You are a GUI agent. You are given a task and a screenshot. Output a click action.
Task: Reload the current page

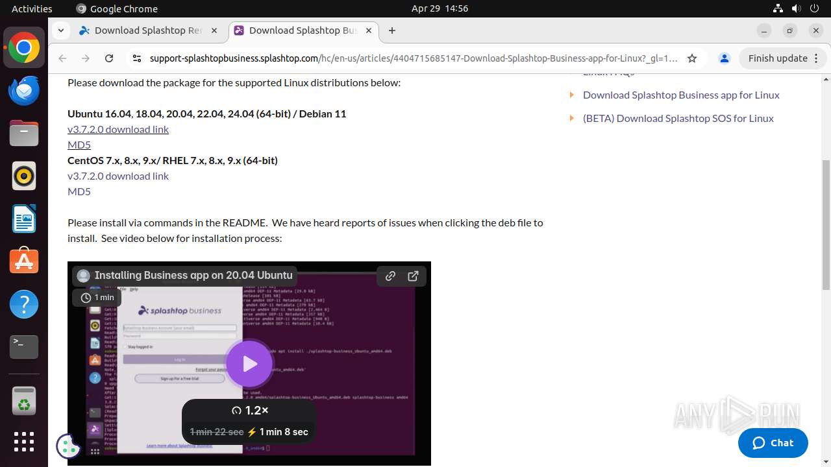pos(109,58)
